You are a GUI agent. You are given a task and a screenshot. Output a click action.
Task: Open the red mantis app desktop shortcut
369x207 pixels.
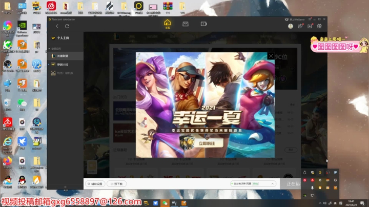(8, 123)
